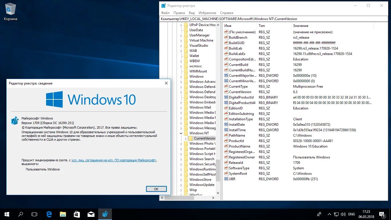
Task: Click the Windows Start button
Action: coord(7,214)
